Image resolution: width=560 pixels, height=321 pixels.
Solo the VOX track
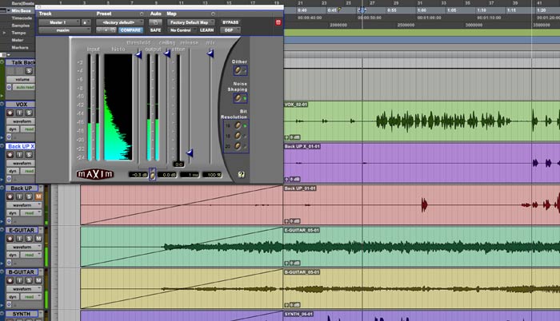[29, 113]
